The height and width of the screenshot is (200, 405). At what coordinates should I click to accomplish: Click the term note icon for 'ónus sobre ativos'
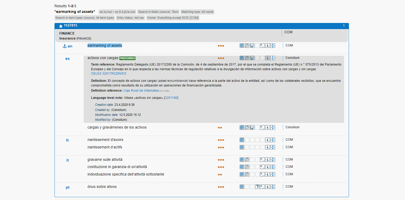[x=257, y=187]
